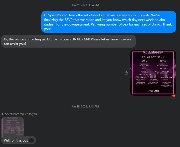Click the DRINK SET MENU heading in the image
Image resolution: width=180 pixels, height=147 pixels.
[153, 57]
